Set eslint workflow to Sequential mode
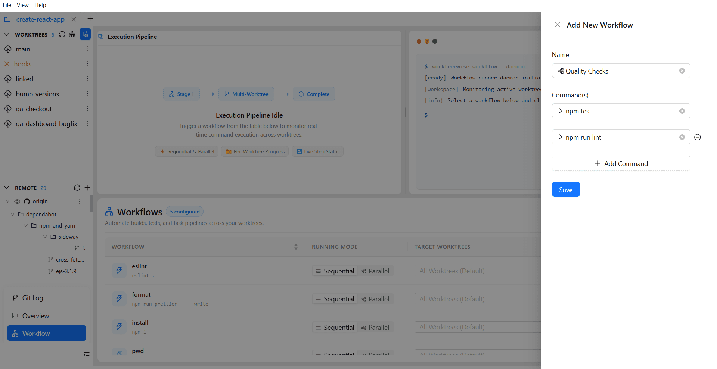Viewport: 717px width, 369px height. click(x=335, y=271)
